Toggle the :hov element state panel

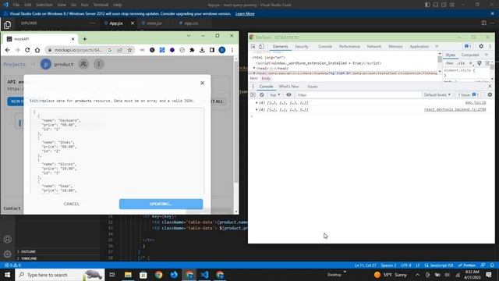point(450,63)
